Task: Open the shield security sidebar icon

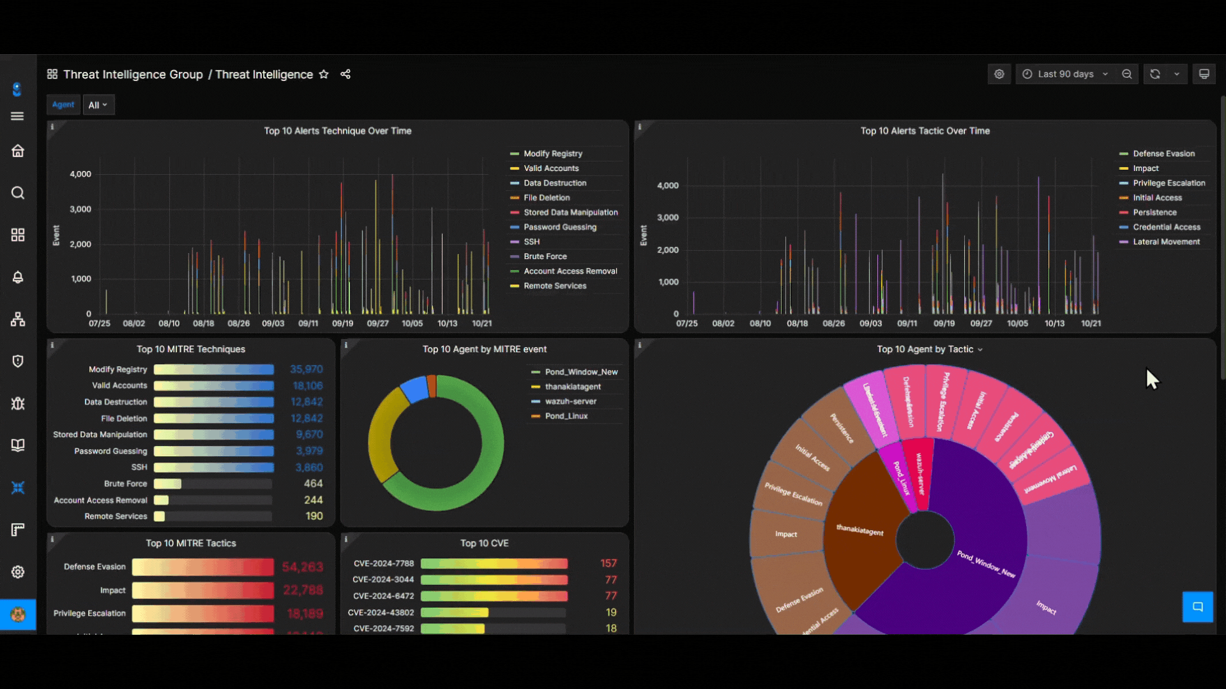Action: 18,361
